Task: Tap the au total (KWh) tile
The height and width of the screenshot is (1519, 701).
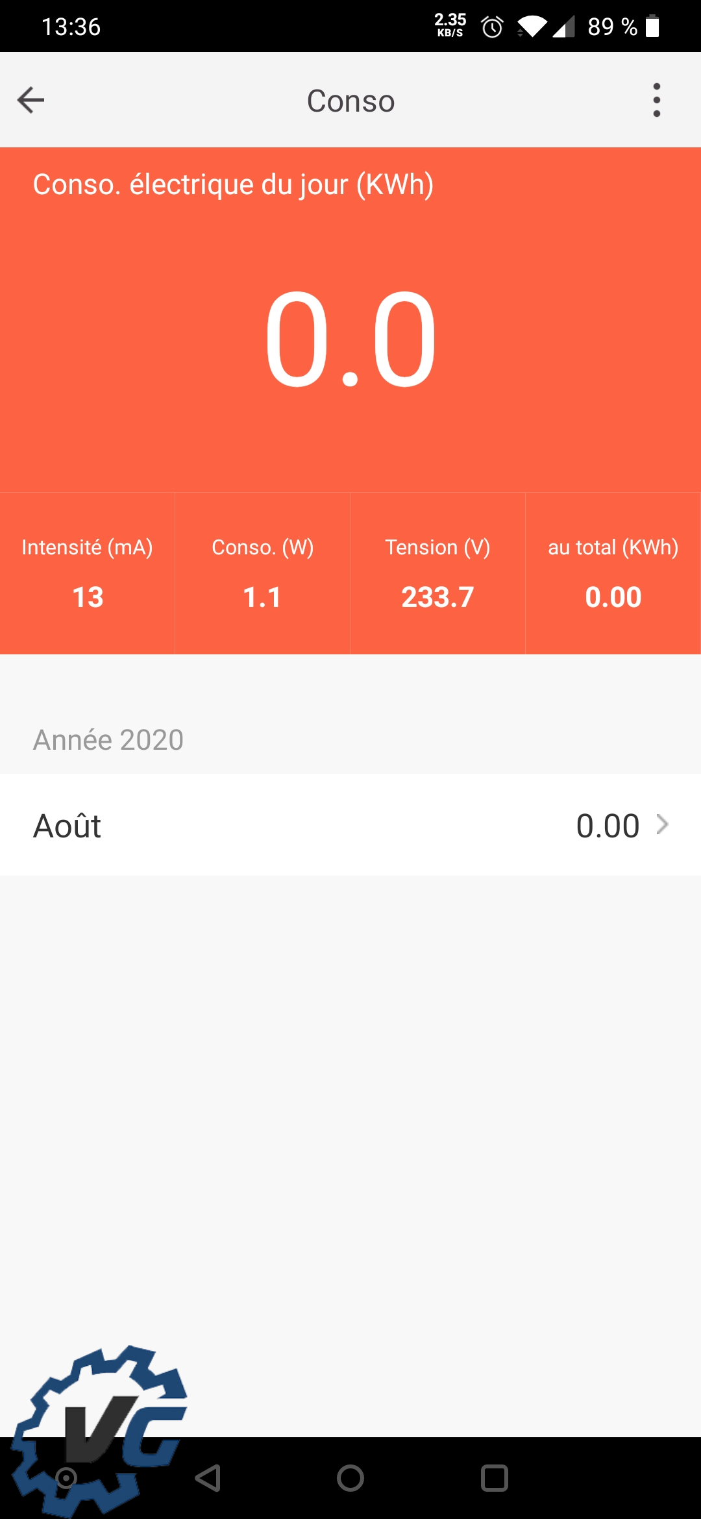Action: click(613, 573)
